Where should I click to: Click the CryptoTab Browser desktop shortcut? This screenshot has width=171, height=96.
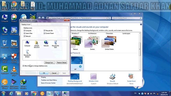pos(5,84)
